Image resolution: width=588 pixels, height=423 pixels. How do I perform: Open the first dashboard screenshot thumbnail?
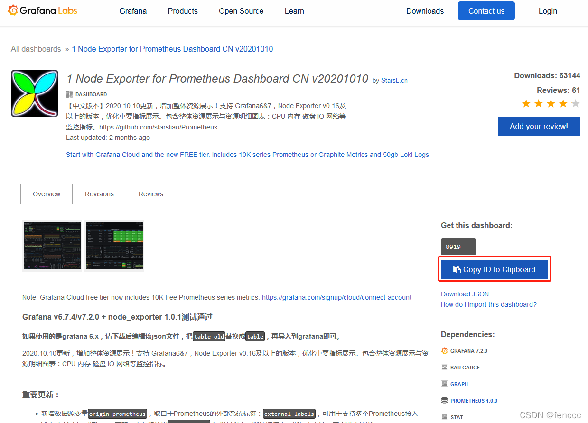click(52, 246)
